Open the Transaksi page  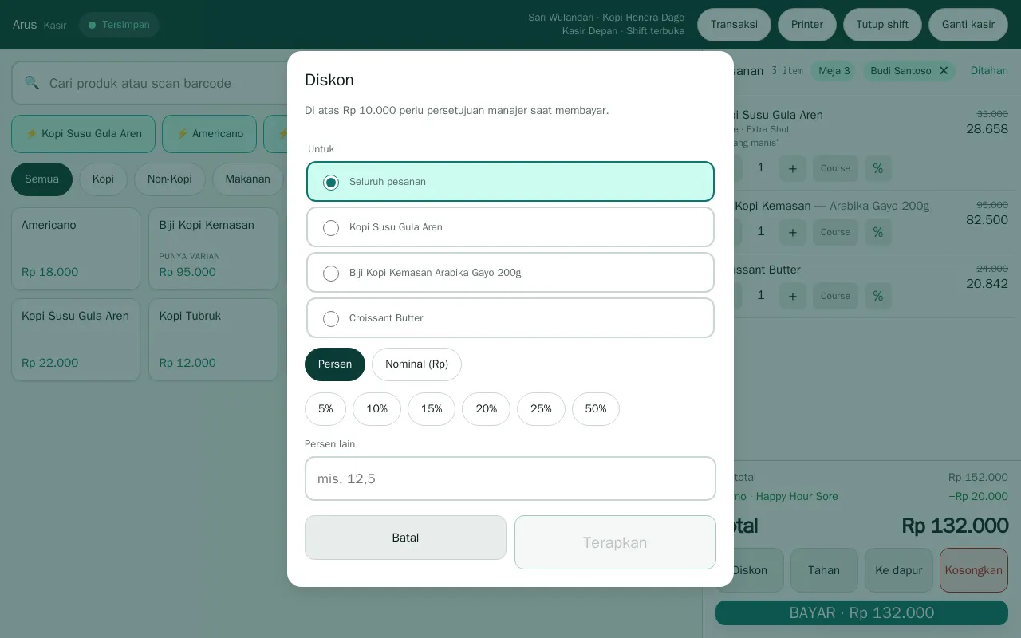734,25
